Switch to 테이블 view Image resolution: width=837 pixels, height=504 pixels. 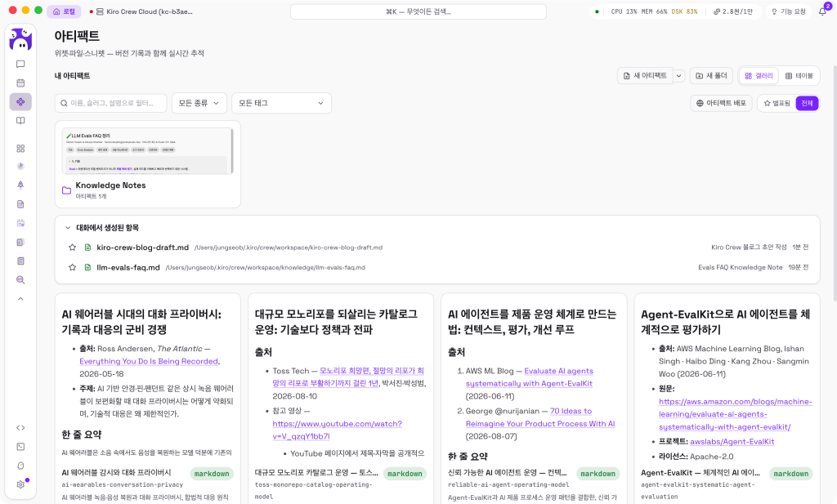799,76
